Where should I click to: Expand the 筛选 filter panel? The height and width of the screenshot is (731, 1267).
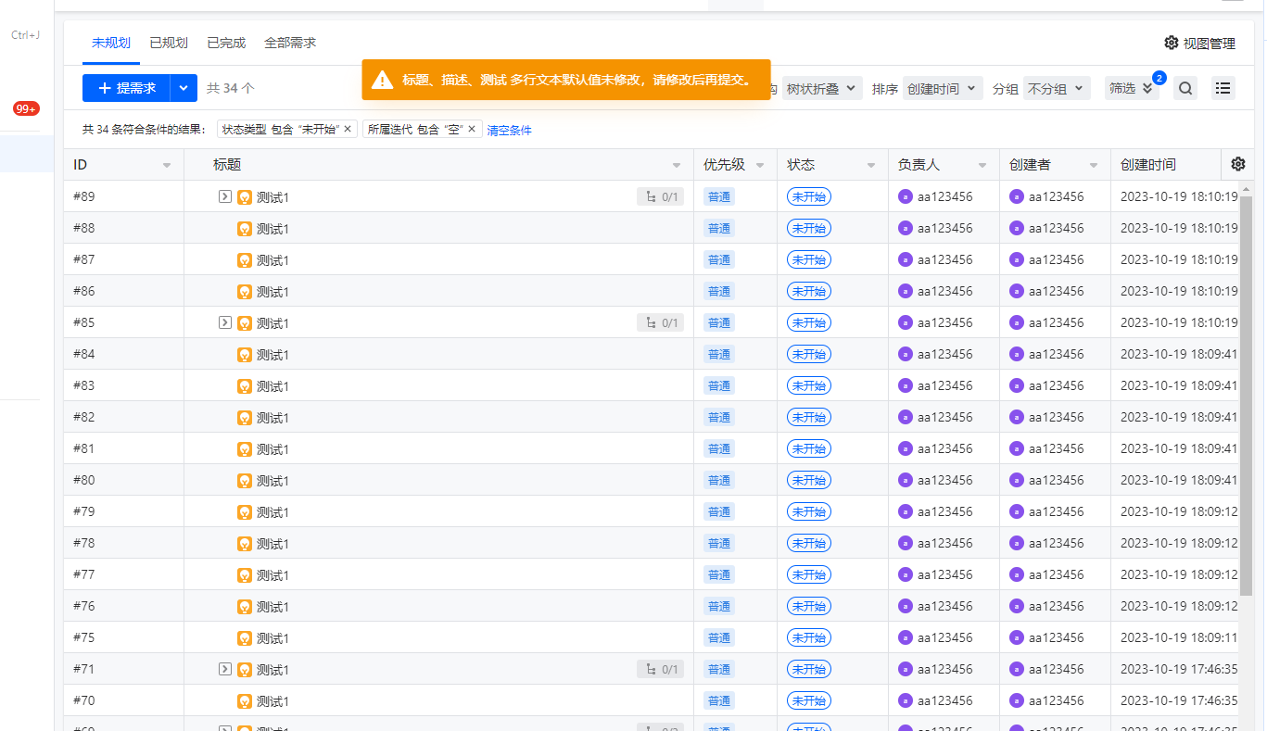tap(1131, 89)
